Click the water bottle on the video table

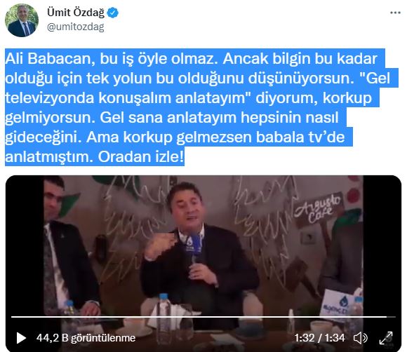(164, 314)
